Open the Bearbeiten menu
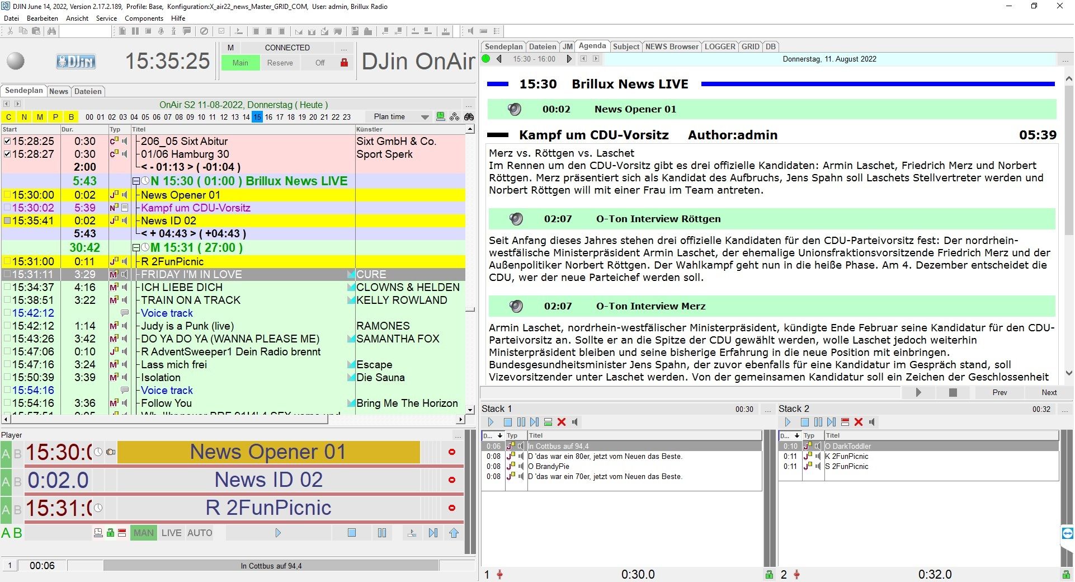The image size is (1075, 582). [x=43, y=18]
